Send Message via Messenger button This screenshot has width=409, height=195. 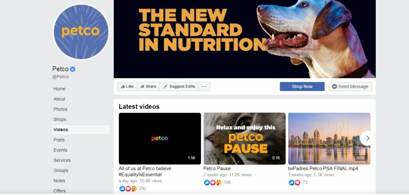pos(350,87)
